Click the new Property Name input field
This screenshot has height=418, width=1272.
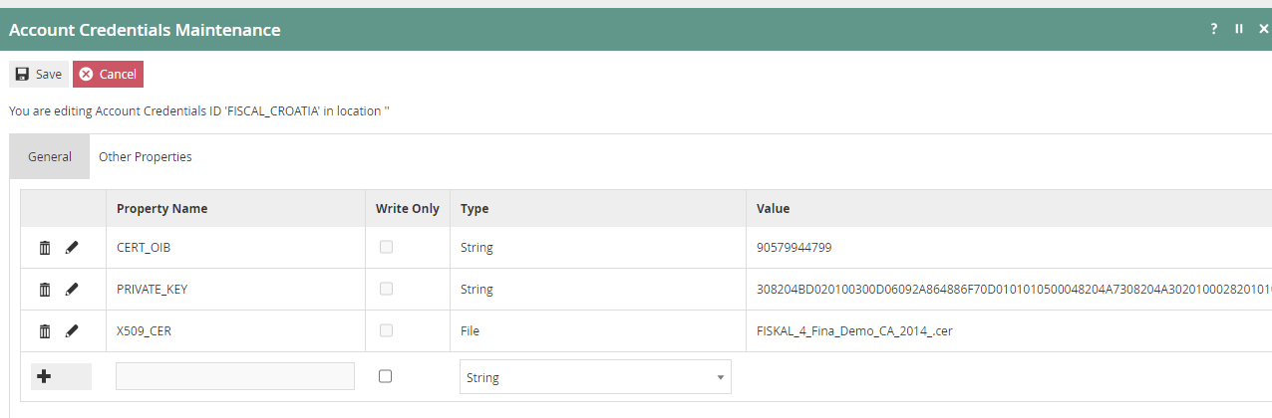point(235,376)
